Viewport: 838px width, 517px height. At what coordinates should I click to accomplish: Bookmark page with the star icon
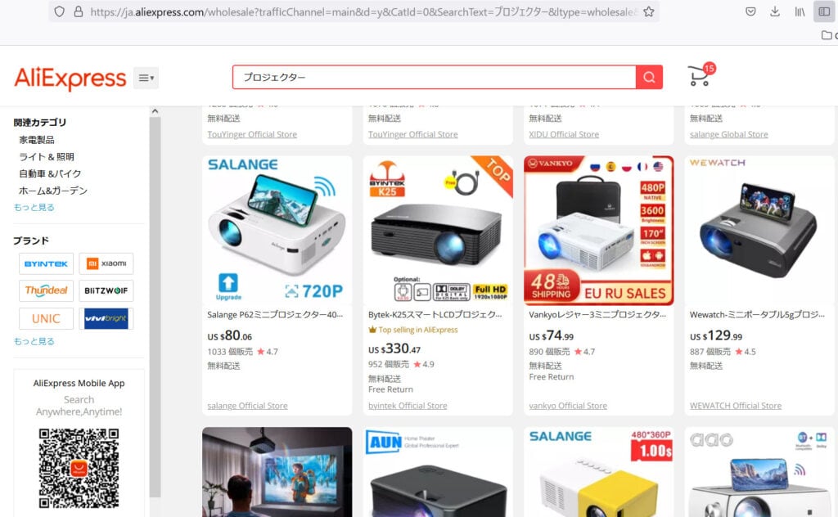point(649,11)
